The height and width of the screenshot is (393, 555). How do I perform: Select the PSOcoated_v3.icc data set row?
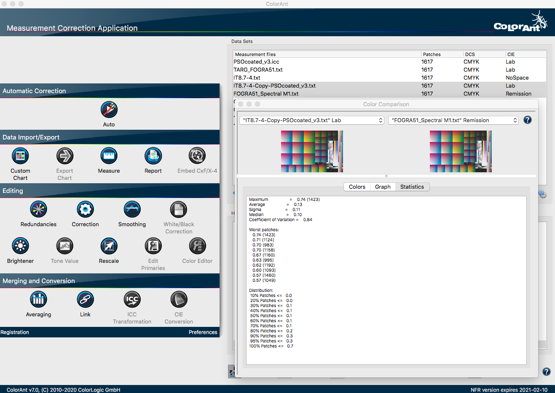pos(389,62)
